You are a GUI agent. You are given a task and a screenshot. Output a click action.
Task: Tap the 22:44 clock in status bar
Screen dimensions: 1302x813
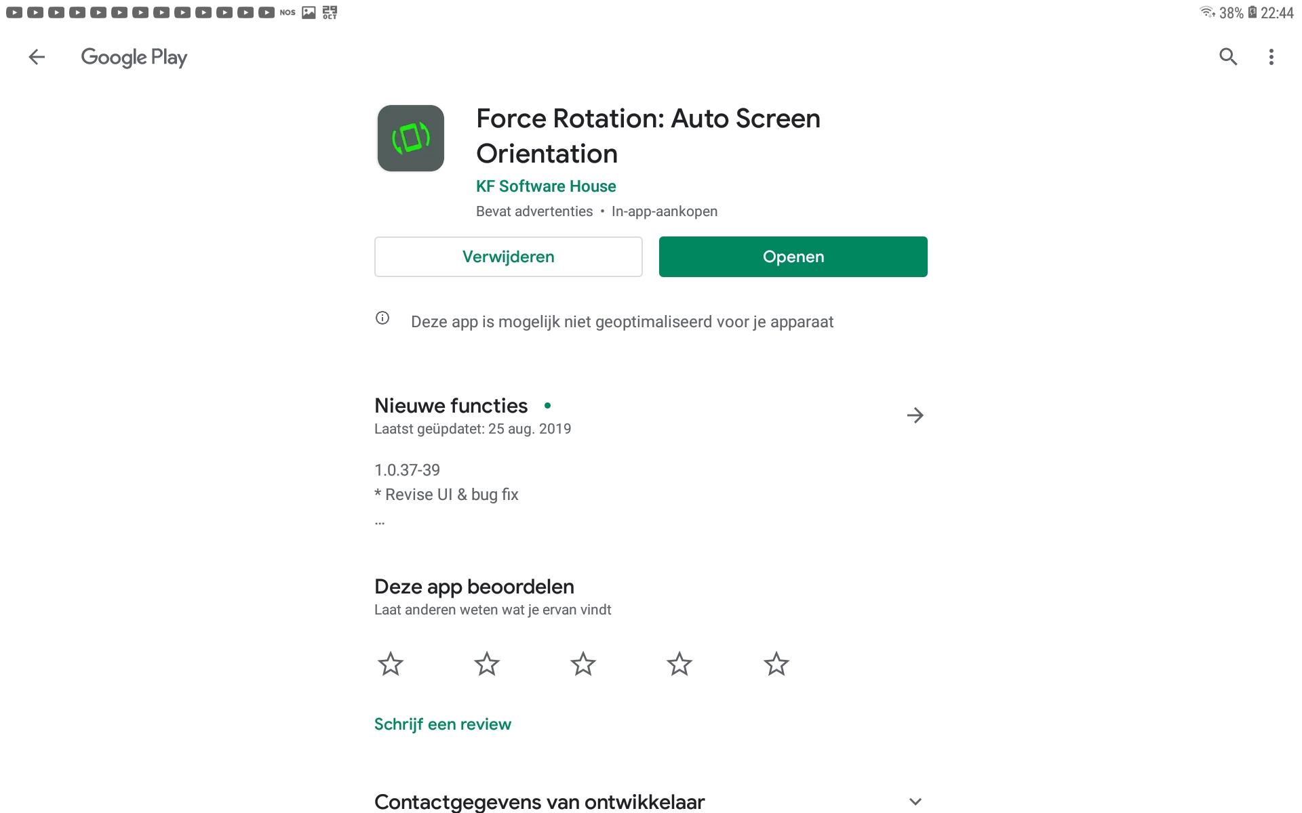click(1277, 13)
